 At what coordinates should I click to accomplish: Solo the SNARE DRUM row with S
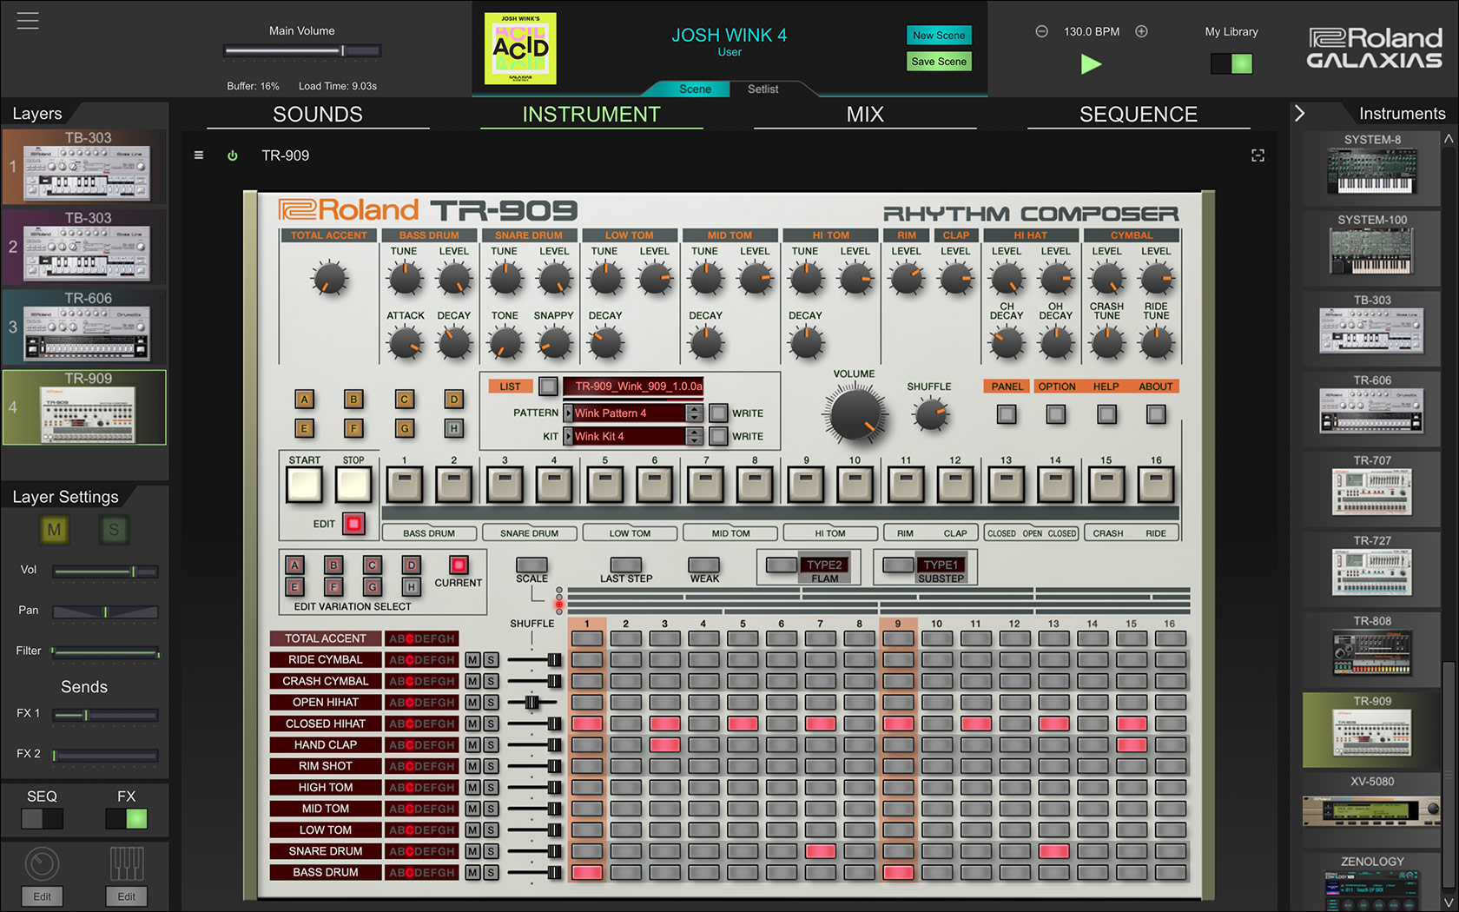point(491,851)
